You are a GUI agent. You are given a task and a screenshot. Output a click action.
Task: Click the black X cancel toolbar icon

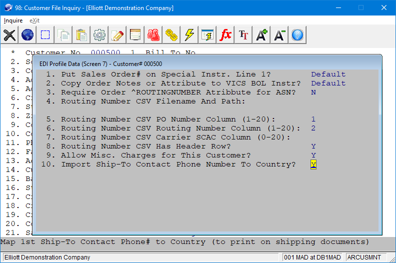coord(9,35)
